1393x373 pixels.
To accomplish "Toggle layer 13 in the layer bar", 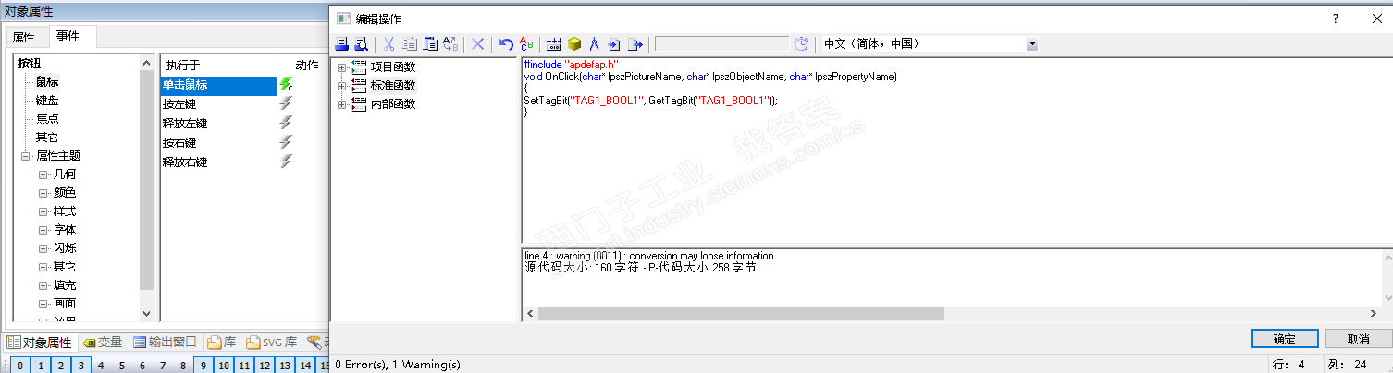I will pyautogui.click(x=285, y=366).
